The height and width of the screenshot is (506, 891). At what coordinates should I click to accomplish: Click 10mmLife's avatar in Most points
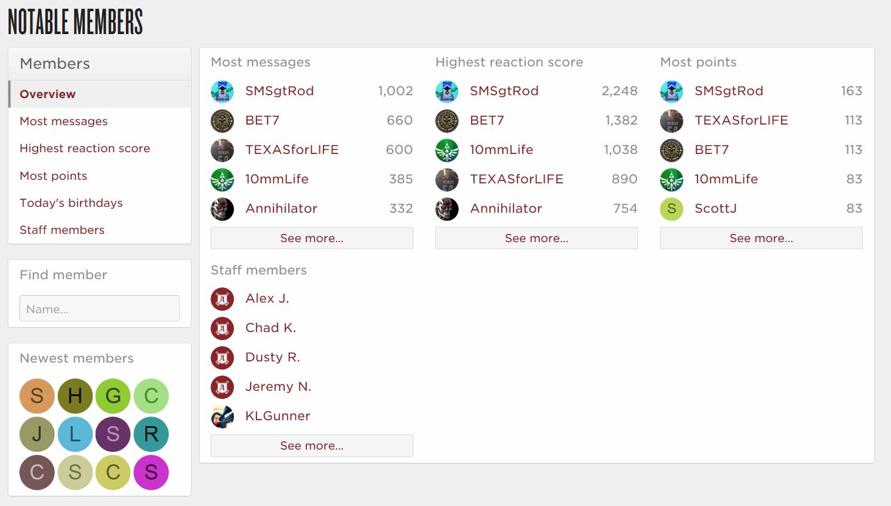[672, 179]
